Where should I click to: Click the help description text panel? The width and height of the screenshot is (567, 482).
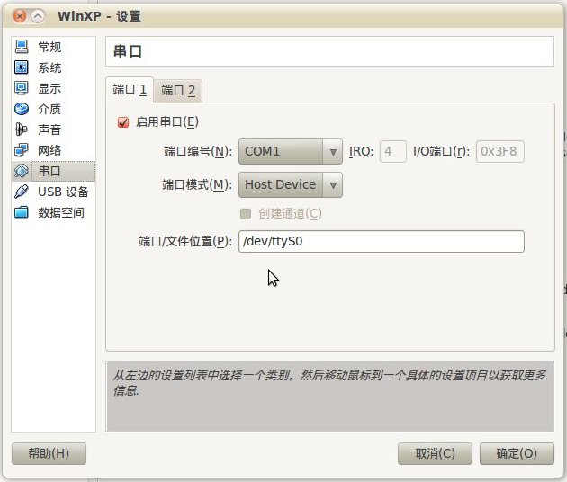point(330,397)
